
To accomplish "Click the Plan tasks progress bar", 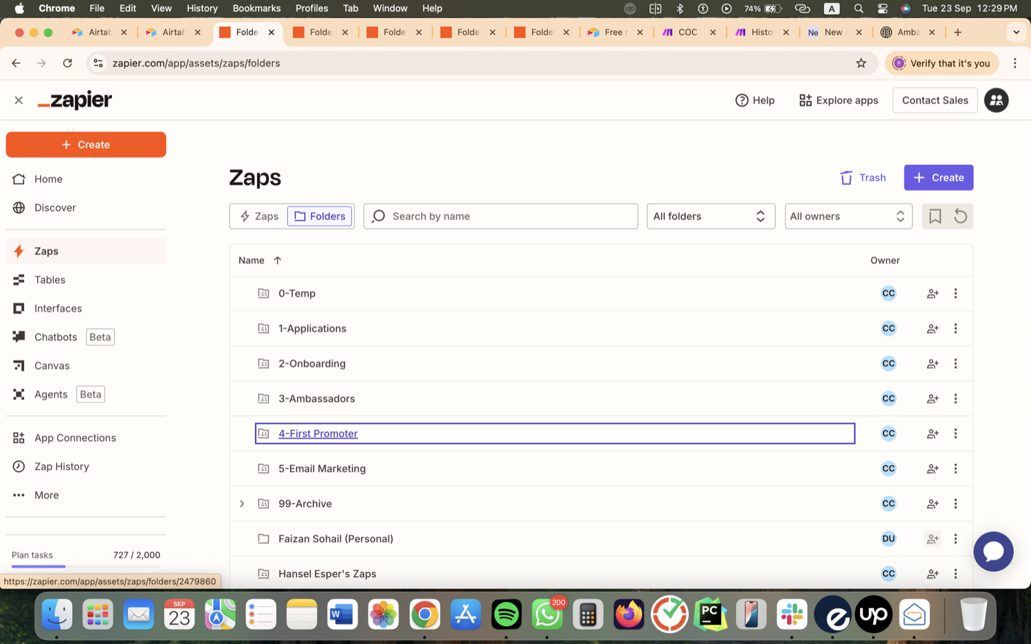I will click(x=86, y=566).
